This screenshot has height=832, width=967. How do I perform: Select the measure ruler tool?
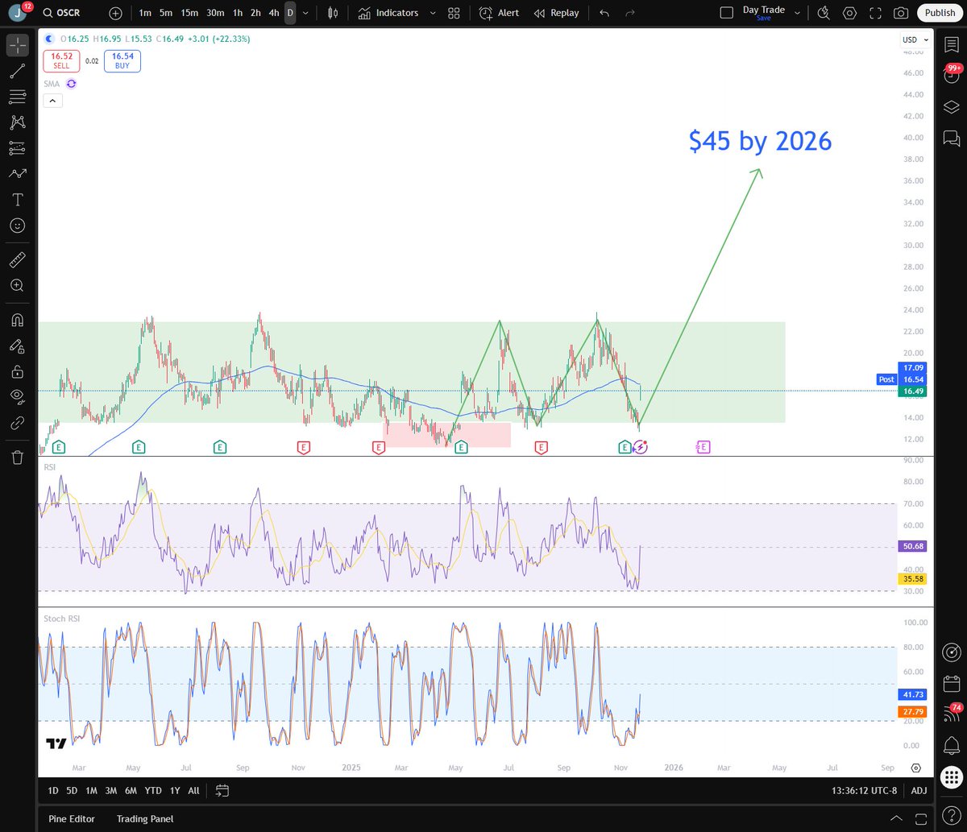tap(18, 259)
